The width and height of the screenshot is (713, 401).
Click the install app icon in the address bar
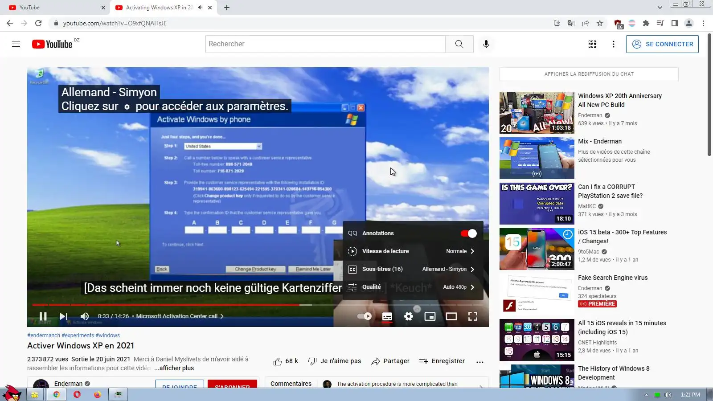tap(557, 23)
